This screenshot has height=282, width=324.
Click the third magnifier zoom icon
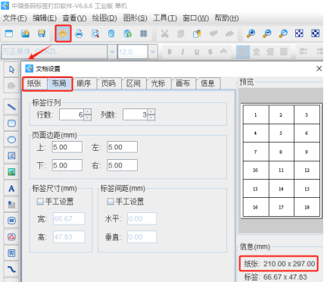coord(283,33)
